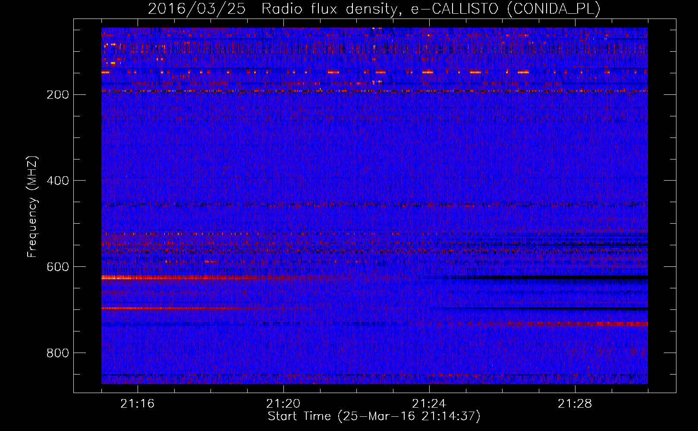
Task: Click the 21:28 time tick label
Action: (x=575, y=404)
